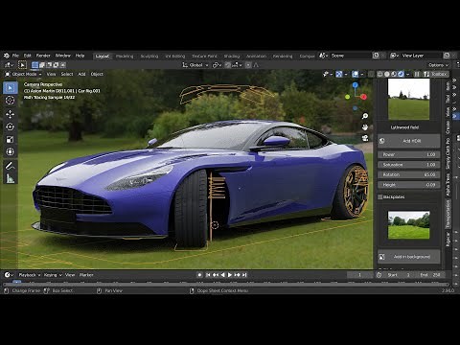Click the tweak select arrow icon in header

point(22,65)
